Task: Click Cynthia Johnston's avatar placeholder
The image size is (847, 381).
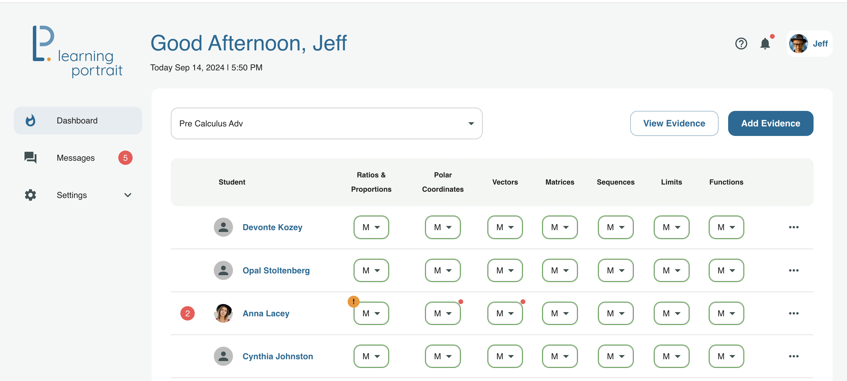Action: click(x=223, y=356)
